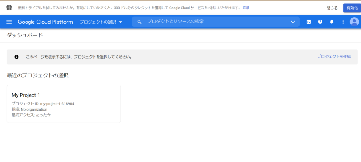
Task: Open the three-dot settings menu
Action: tap(343, 22)
